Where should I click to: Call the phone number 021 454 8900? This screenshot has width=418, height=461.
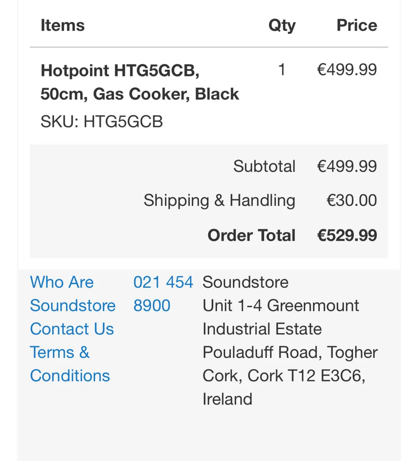click(163, 294)
